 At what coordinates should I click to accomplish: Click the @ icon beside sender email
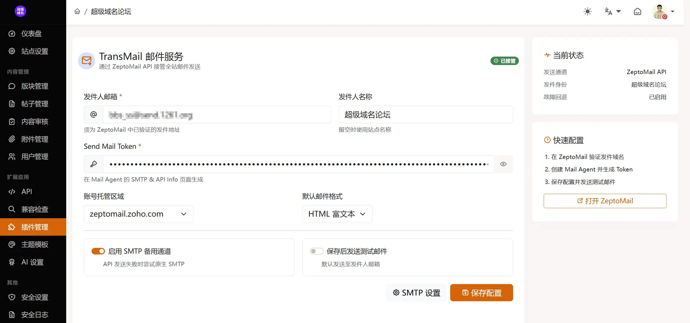(93, 114)
